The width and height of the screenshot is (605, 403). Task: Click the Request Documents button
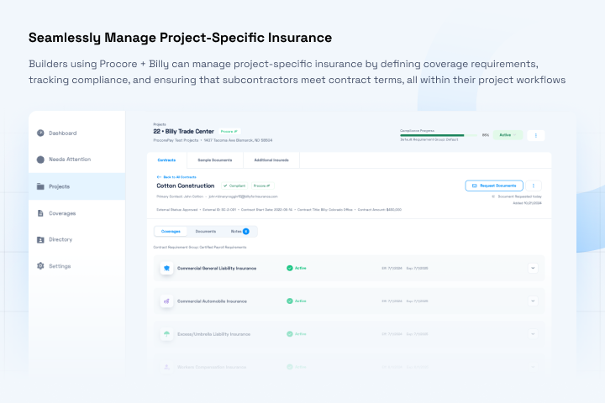coord(494,186)
